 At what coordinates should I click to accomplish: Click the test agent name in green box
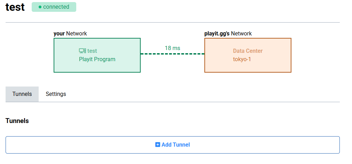92,51
